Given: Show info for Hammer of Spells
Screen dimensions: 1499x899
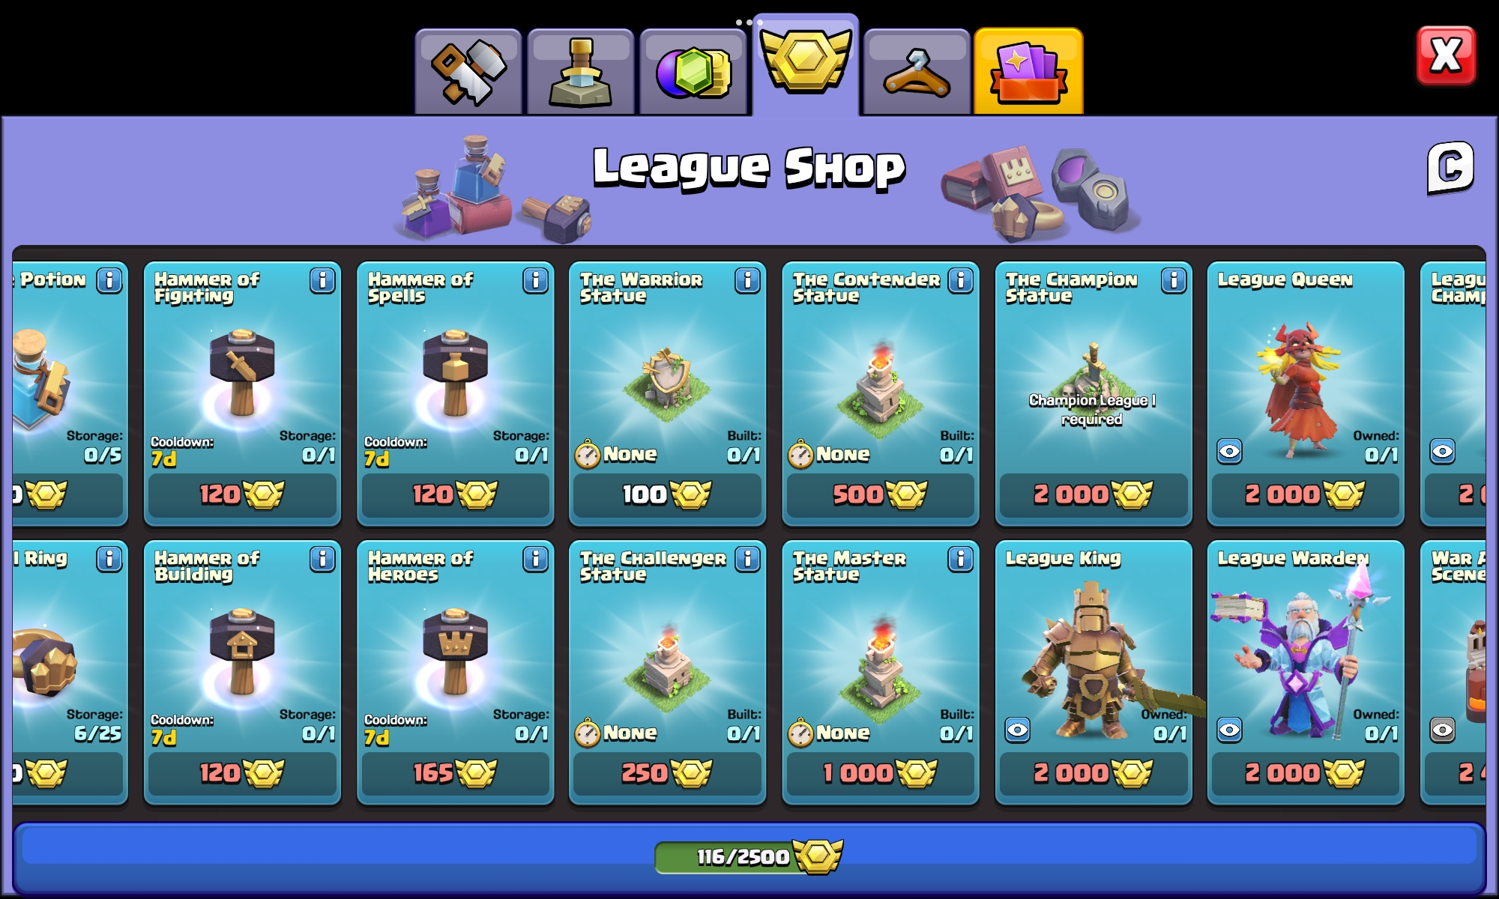Looking at the screenshot, I should tap(535, 281).
